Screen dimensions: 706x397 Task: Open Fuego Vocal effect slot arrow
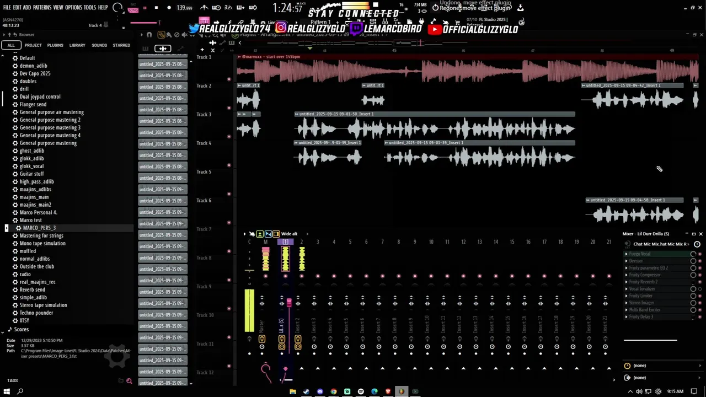coord(626,254)
